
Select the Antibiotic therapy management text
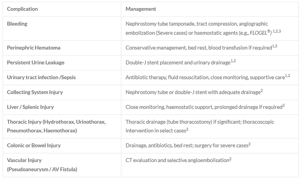(205, 77)
